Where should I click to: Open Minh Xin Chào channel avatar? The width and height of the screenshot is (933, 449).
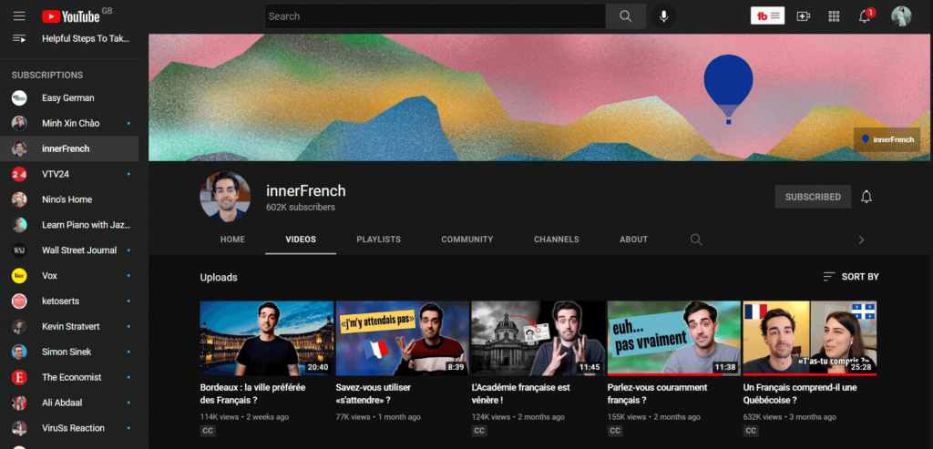tap(19, 123)
